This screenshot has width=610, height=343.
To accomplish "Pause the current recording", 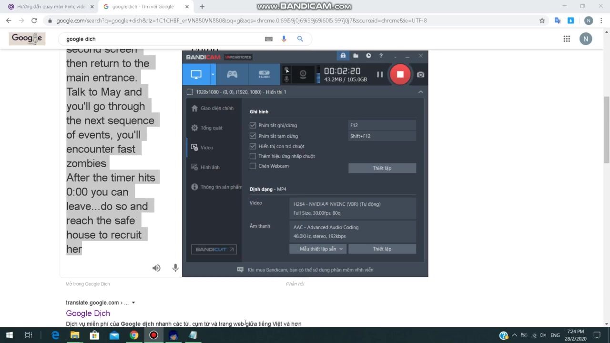I will click(380, 74).
